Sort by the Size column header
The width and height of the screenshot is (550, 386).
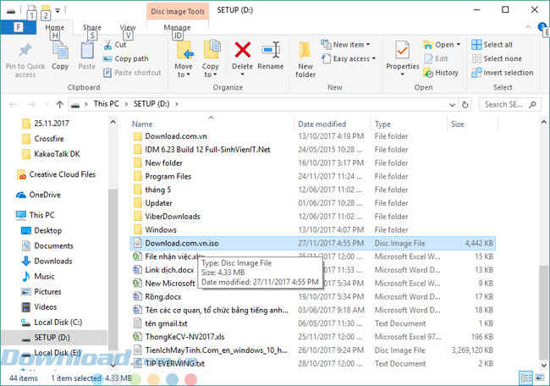point(458,124)
